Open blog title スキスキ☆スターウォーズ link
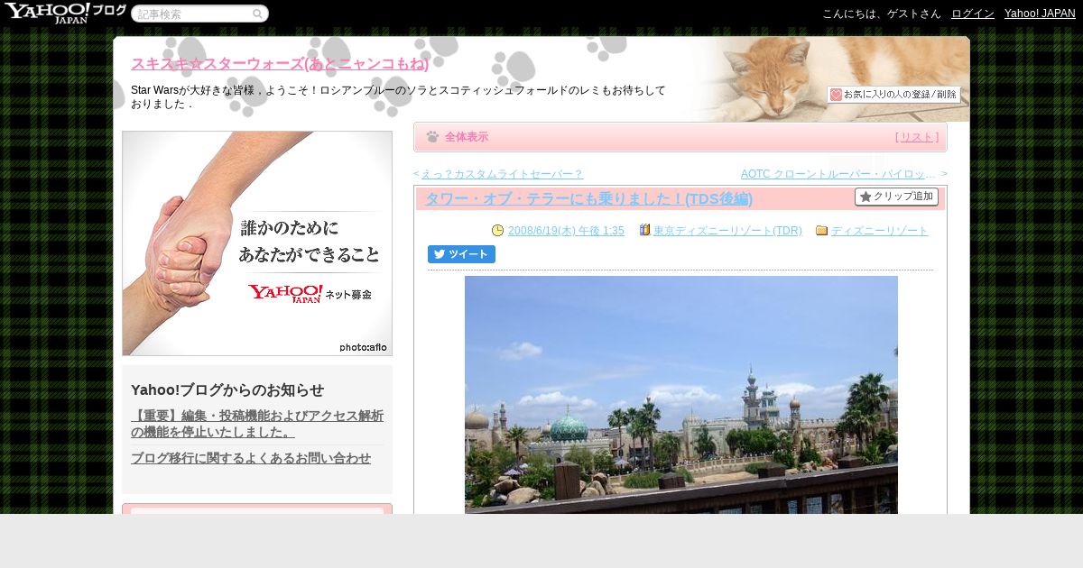The image size is (1083, 568). pyautogui.click(x=280, y=64)
